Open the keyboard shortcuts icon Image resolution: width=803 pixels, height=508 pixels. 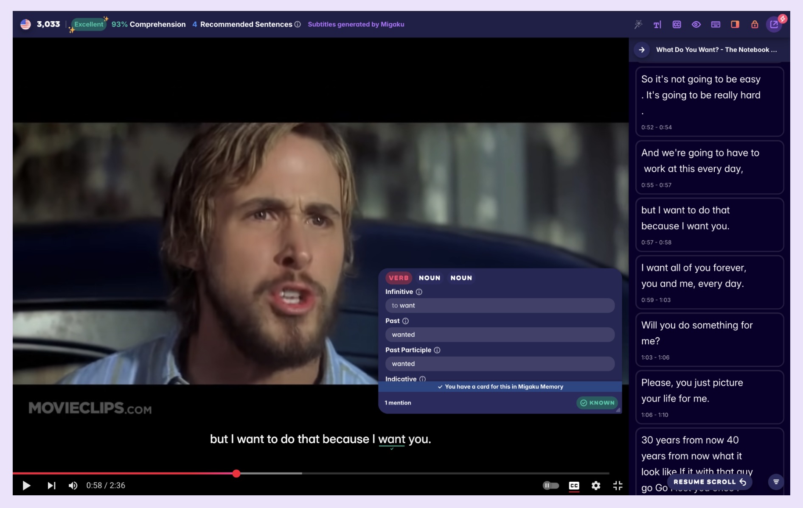point(716,25)
